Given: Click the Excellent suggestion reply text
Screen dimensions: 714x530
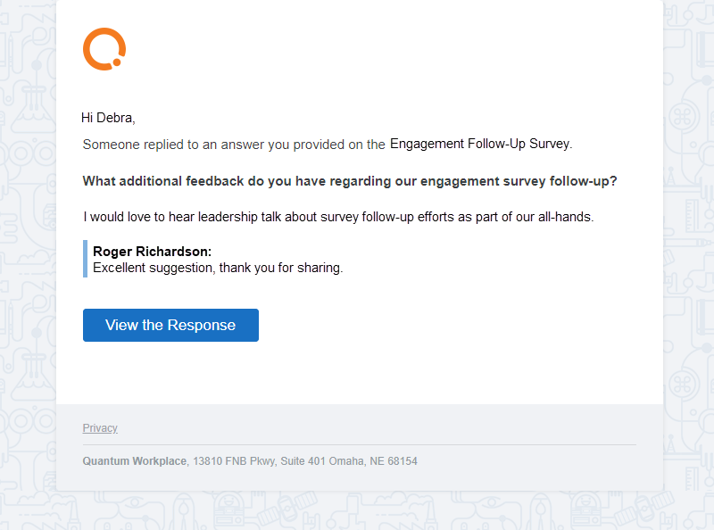Looking at the screenshot, I should point(218,268).
